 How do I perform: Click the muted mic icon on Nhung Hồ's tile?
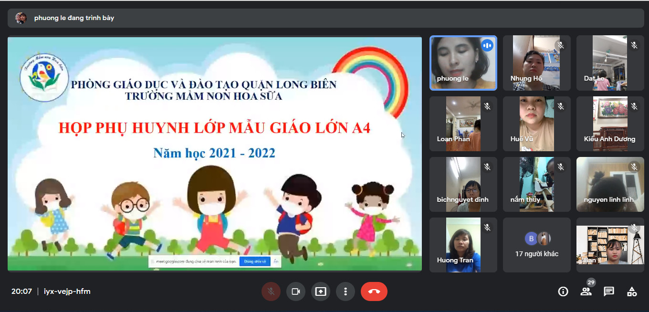[561, 45]
